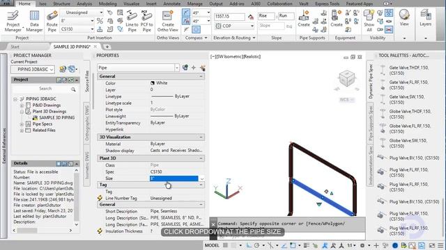Start the Route Pipe tool
446x250 pixels.
point(52,21)
